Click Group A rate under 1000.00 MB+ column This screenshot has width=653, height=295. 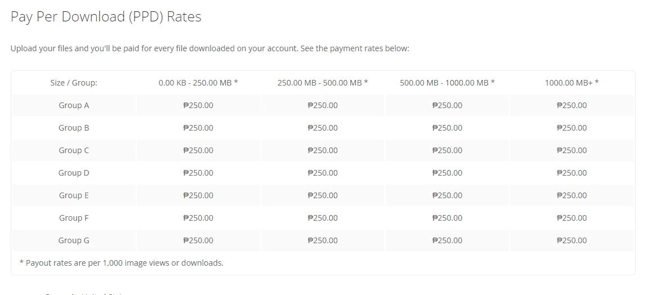pyautogui.click(x=572, y=105)
